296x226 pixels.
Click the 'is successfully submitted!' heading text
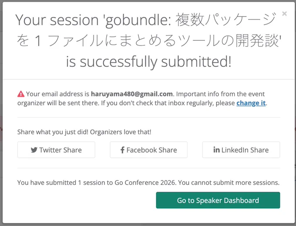point(148,62)
